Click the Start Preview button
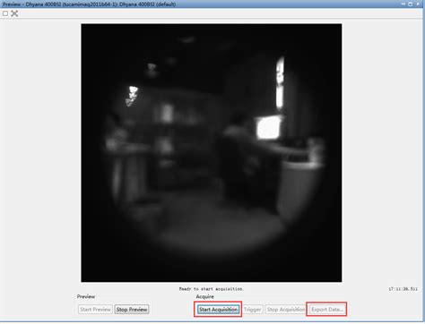 coord(95,310)
